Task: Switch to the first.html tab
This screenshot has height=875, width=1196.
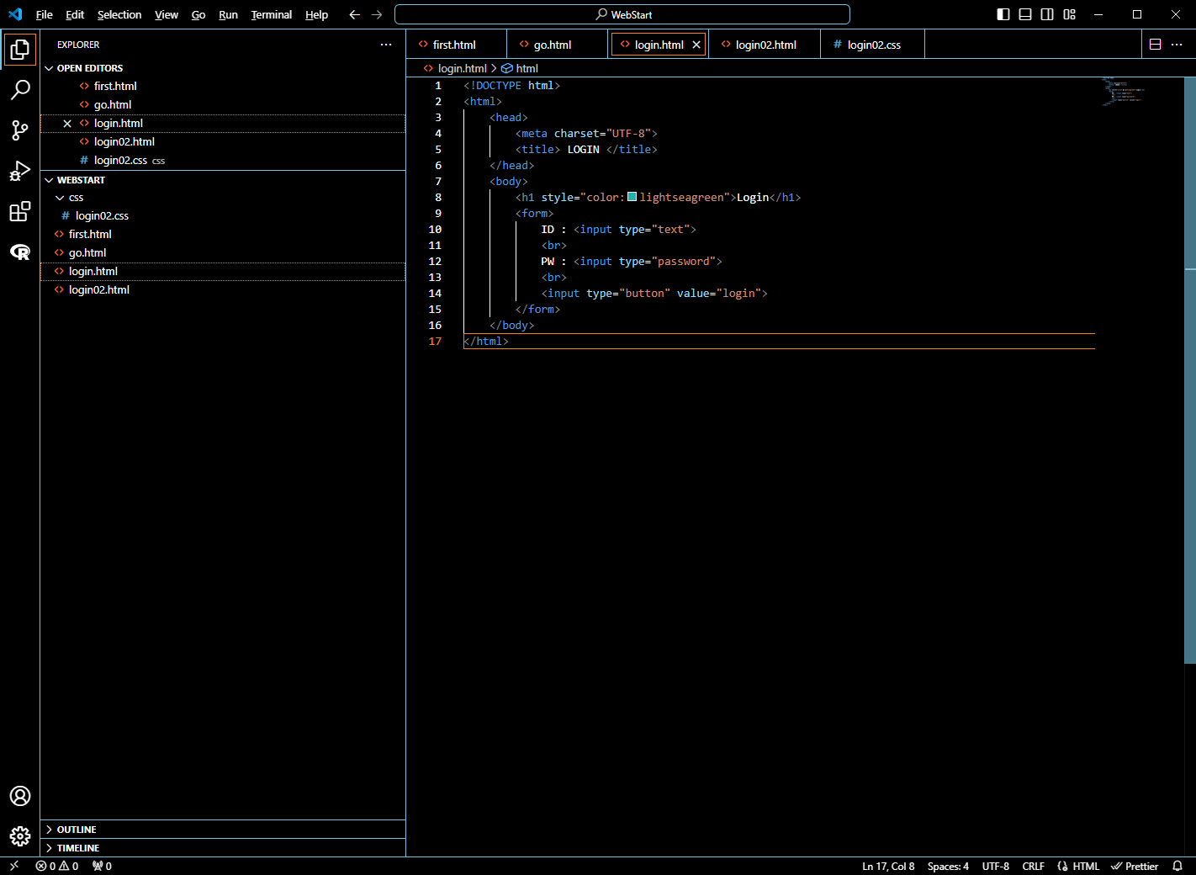Action: click(457, 45)
